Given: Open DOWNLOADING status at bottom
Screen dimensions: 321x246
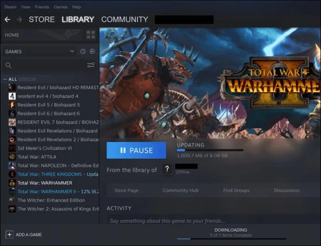Looking at the screenshot, I should point(231,230).
